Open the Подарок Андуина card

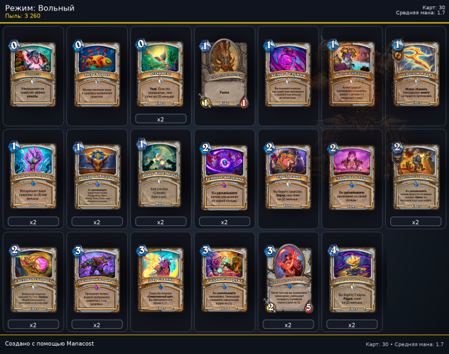[x=97, y=176]
